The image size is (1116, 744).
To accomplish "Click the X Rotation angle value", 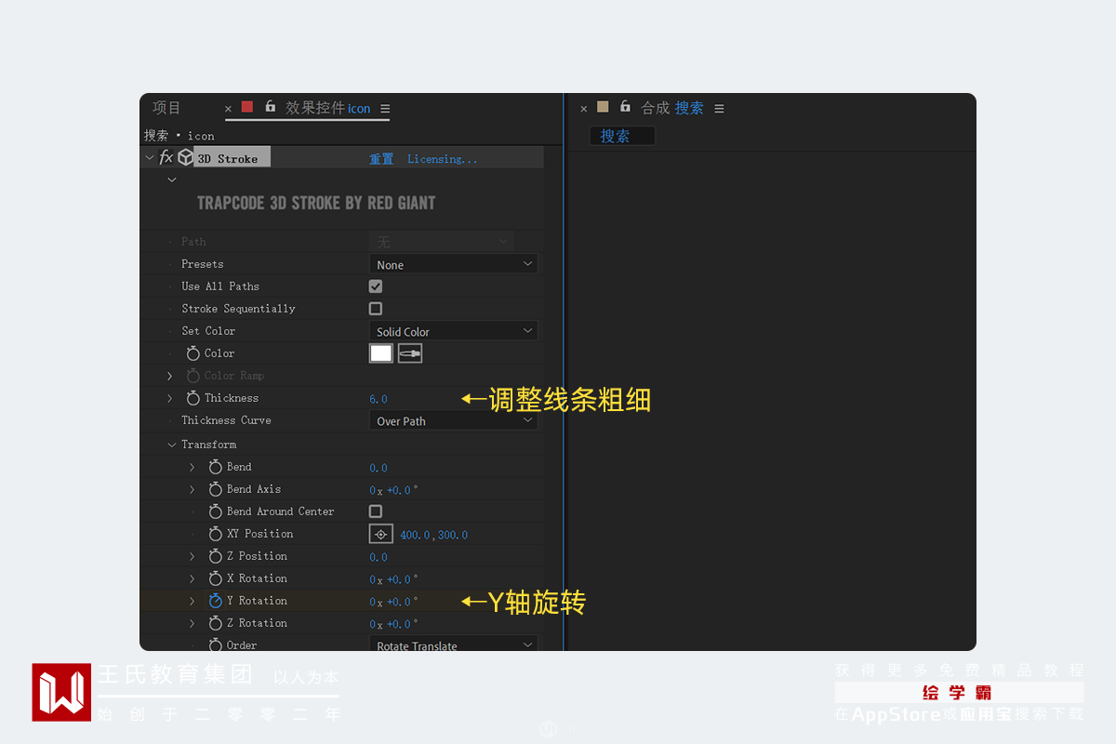I will click(x=394, y=579).
